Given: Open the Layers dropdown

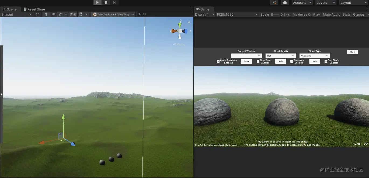Looking at the screenshot, I should point(326,2).
